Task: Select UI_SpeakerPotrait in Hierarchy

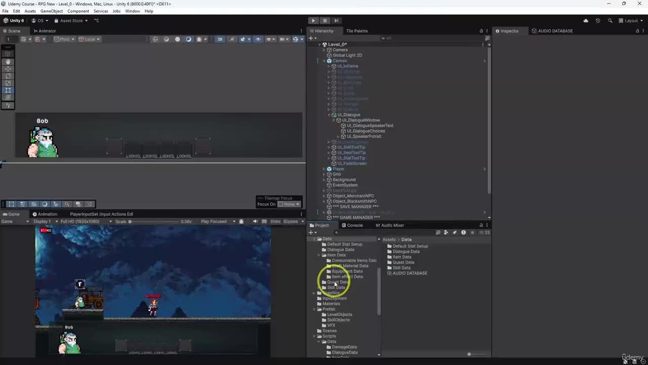Action: coord(363,136)
